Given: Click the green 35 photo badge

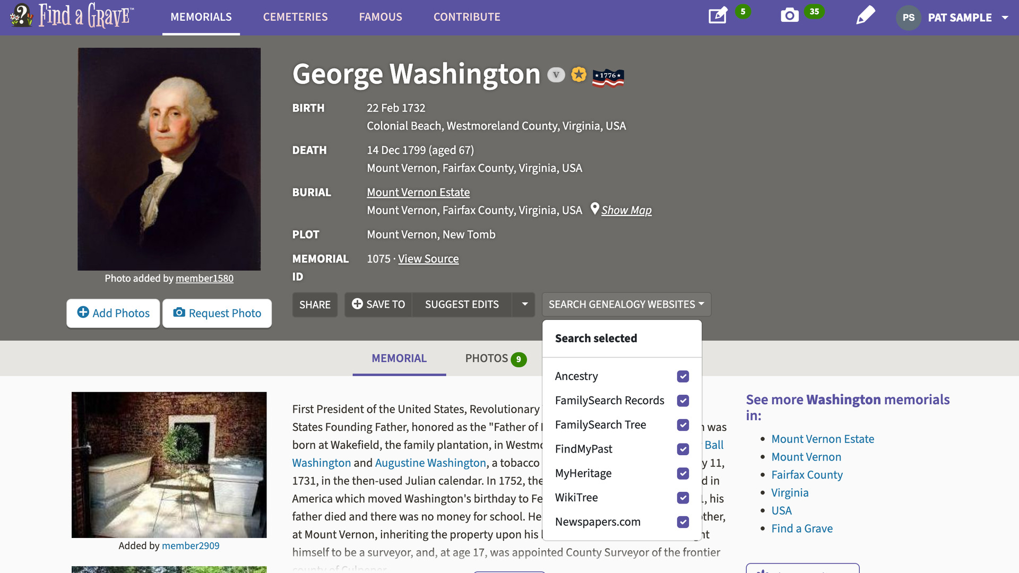Looking at the screenshot, I should point(814,12).
